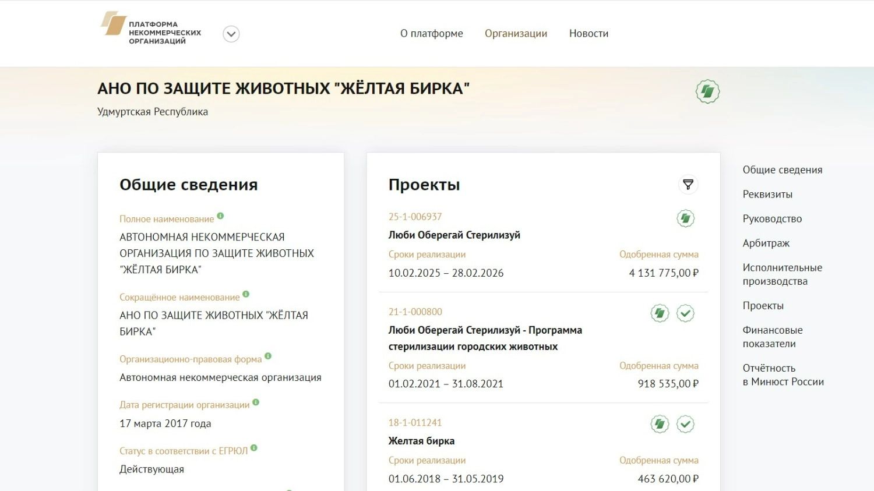
Task: Click grant badge icon of project 25-1-006937
Action: point(686,218)
